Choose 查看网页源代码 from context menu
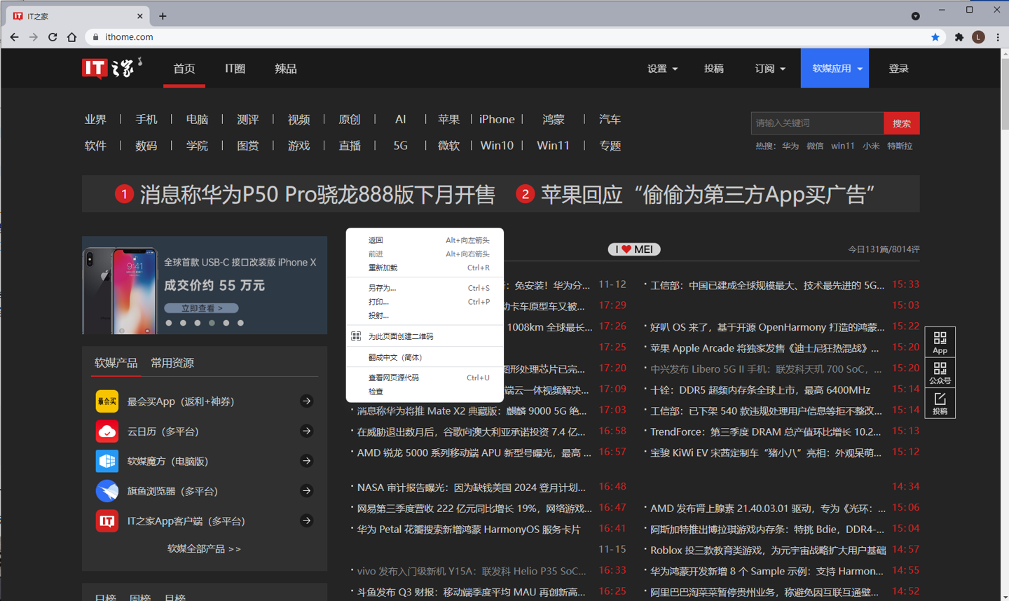This screenshot has height=601, width=1009. coord(393,378)
